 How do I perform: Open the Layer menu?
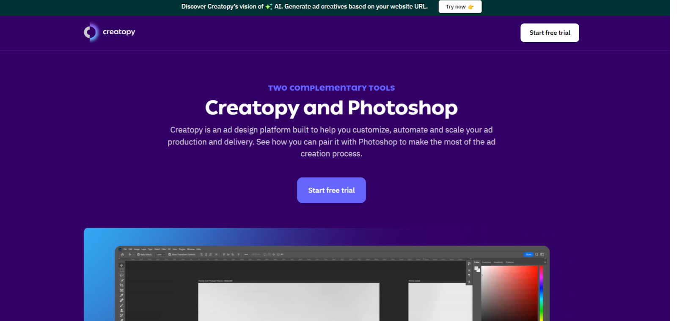pos(144,249)
